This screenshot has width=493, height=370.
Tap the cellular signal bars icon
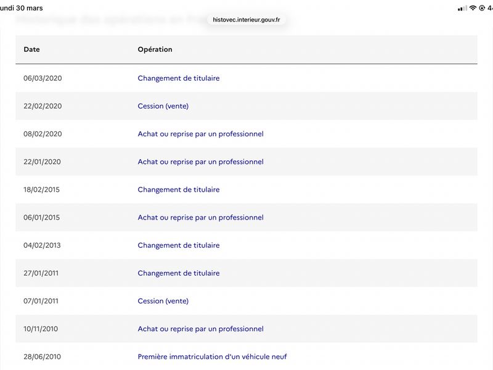[x=462, y=8]
